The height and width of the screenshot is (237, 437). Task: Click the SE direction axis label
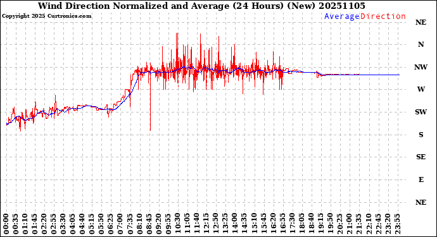coord(421,157)
